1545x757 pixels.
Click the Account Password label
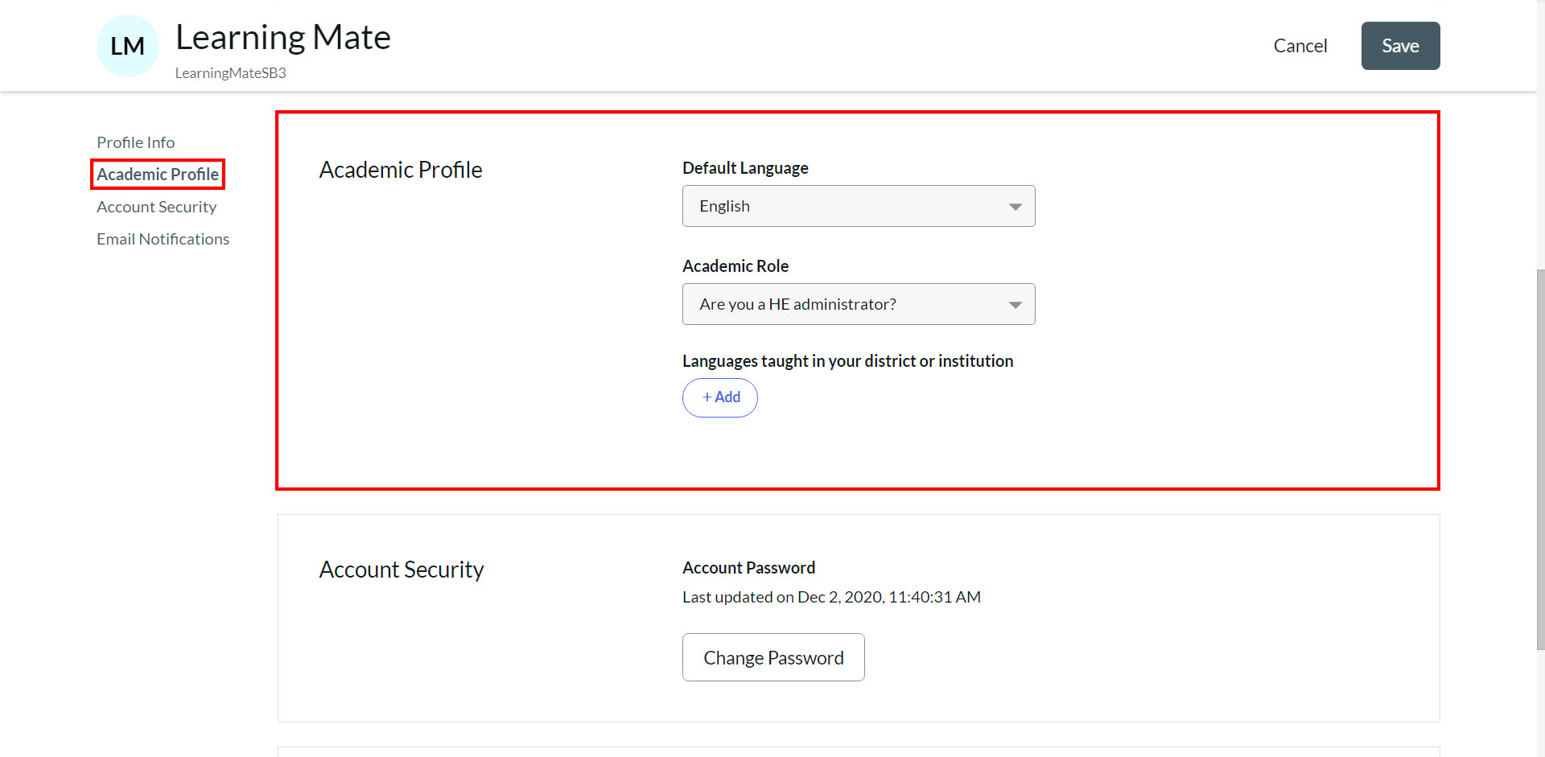(x=748, y=568)
